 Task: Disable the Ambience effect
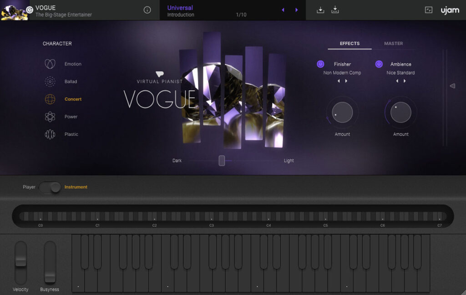pyautogui.click(x=379, y=64)
